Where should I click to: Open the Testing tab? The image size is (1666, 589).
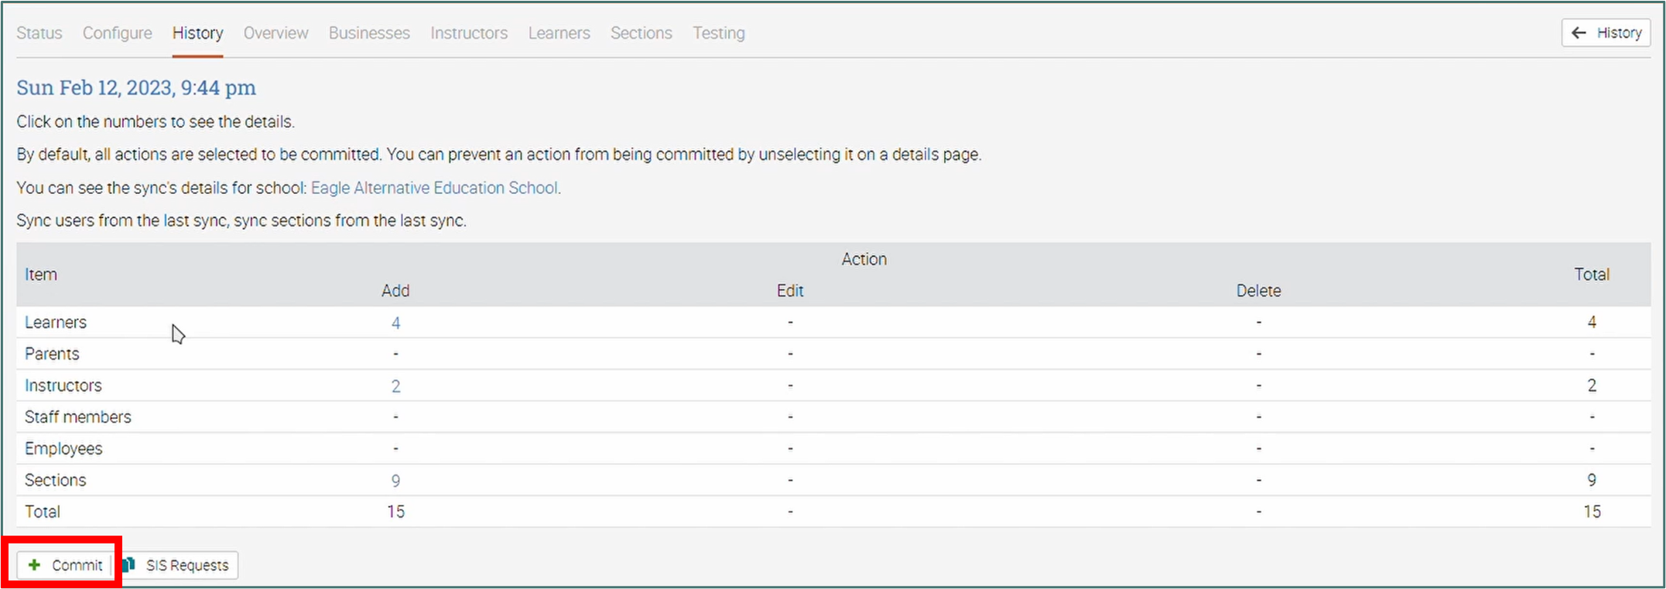click(718, 33)
